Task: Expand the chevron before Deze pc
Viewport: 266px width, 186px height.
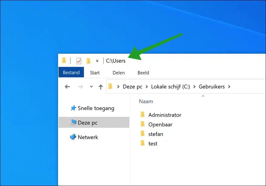Action: coord(118,87)
